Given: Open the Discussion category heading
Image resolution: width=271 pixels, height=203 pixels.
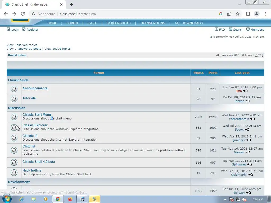Looking at the screenshot, I should pos(17,108).
